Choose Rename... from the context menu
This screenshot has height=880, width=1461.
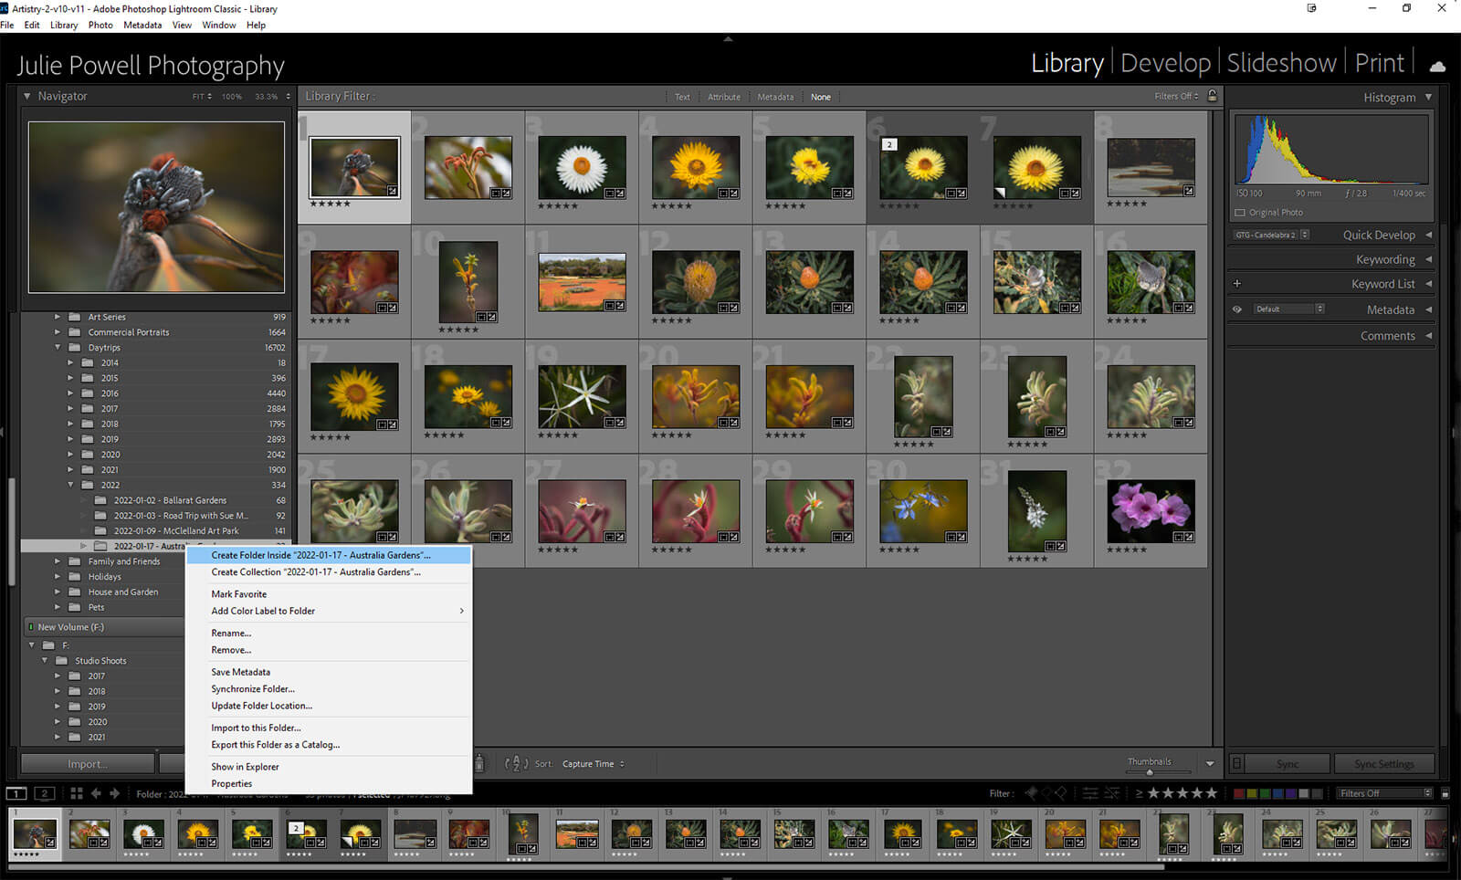[x=231, y=634]
